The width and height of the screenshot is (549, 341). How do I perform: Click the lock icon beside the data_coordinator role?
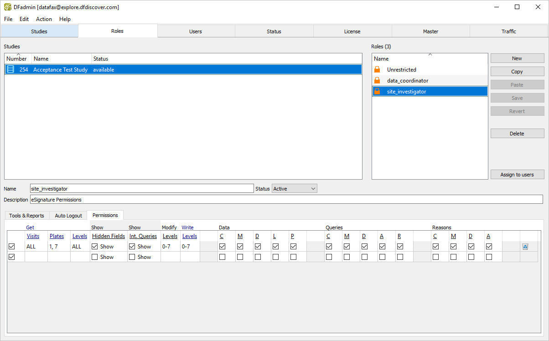[377, 81]
